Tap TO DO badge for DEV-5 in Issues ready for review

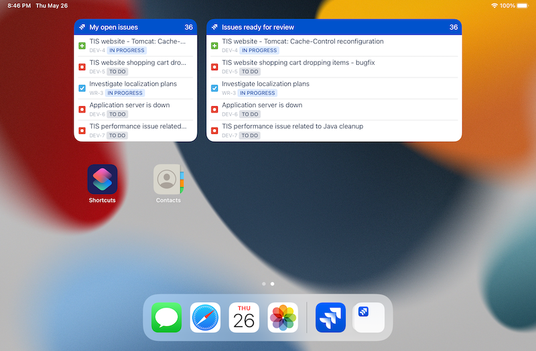tap(250, 72)
